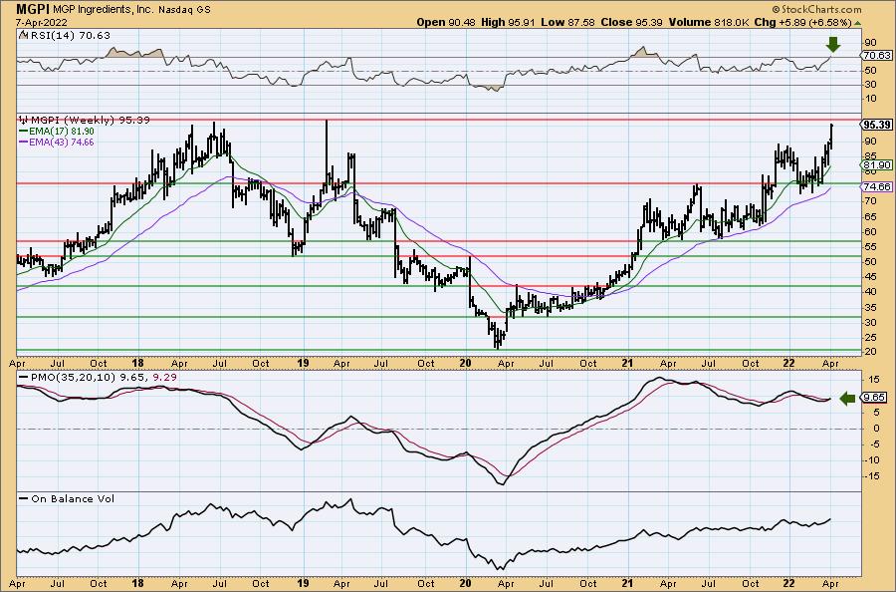Click the '18' year label under price chart

(137, 363)
